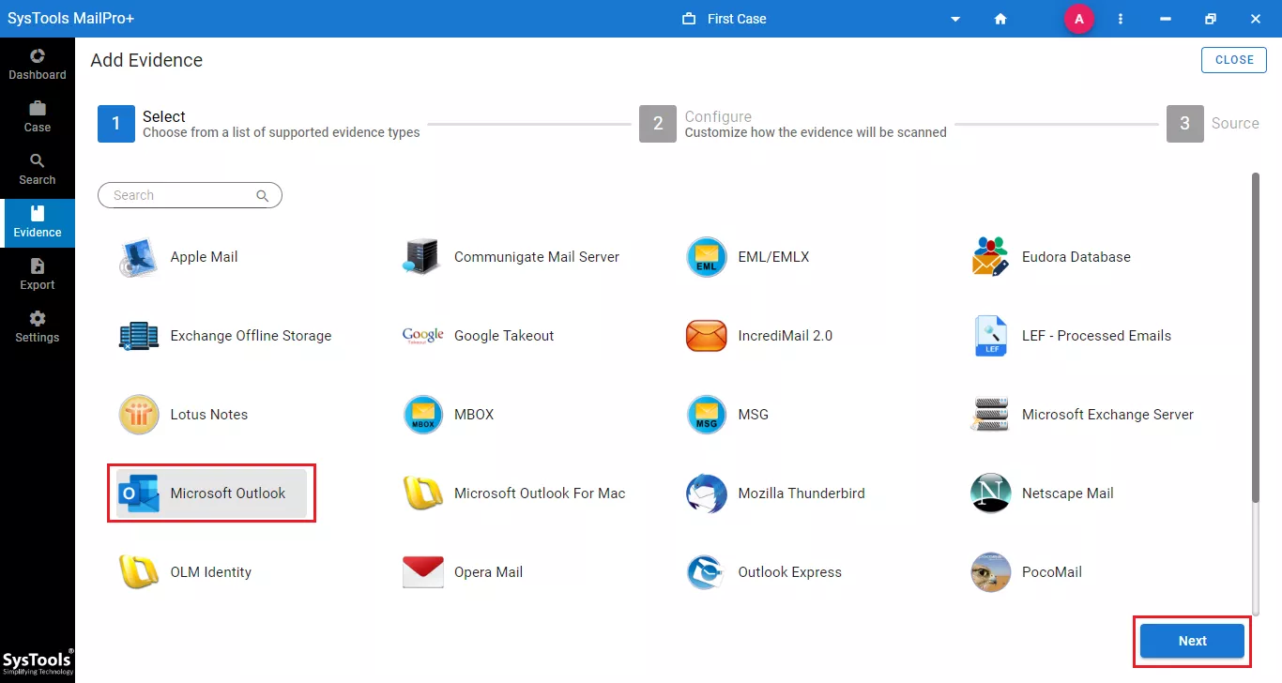Click CLOSE to dismiss Add Evidence
Viewport: 1282px width, 683px height.
(x=1233, y=59)
